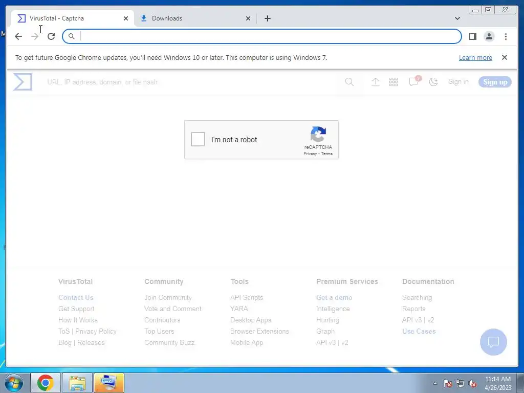The width and height of the screenshot is (524, 393).
Task: Open the Reports documentation link
Action: pos(413,309)
